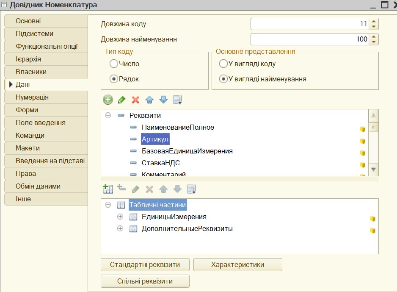Expand the ЕдиницыИзмерения tabular section
This screenshot has height=292, width=397.
coord(120,217)
